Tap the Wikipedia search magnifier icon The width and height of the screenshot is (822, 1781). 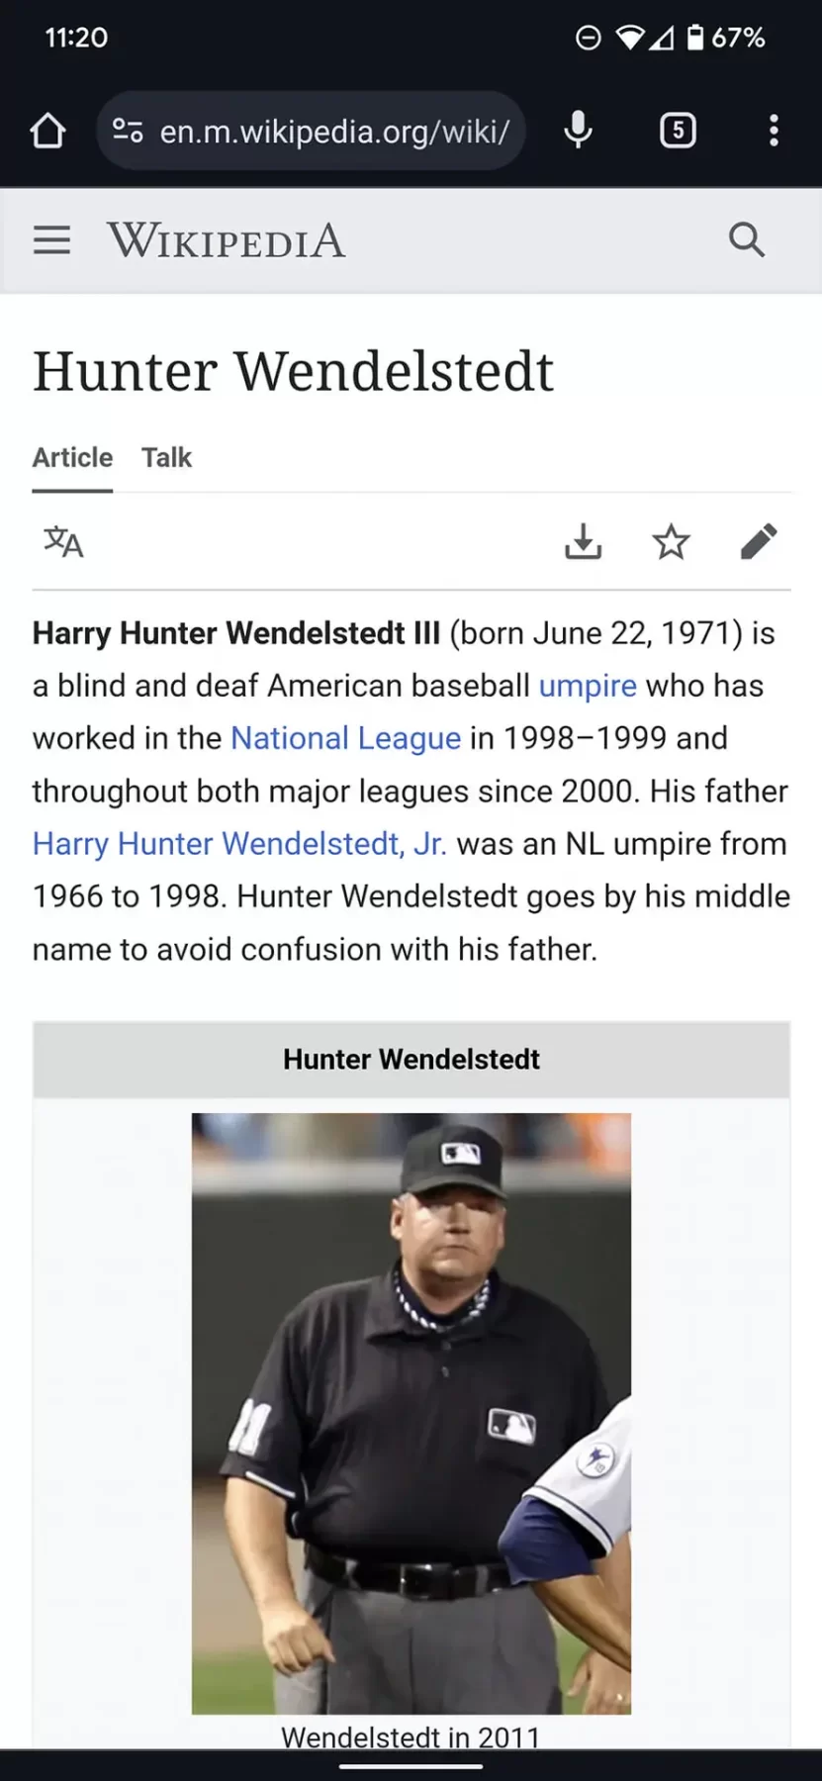click(x=747, y=240)
